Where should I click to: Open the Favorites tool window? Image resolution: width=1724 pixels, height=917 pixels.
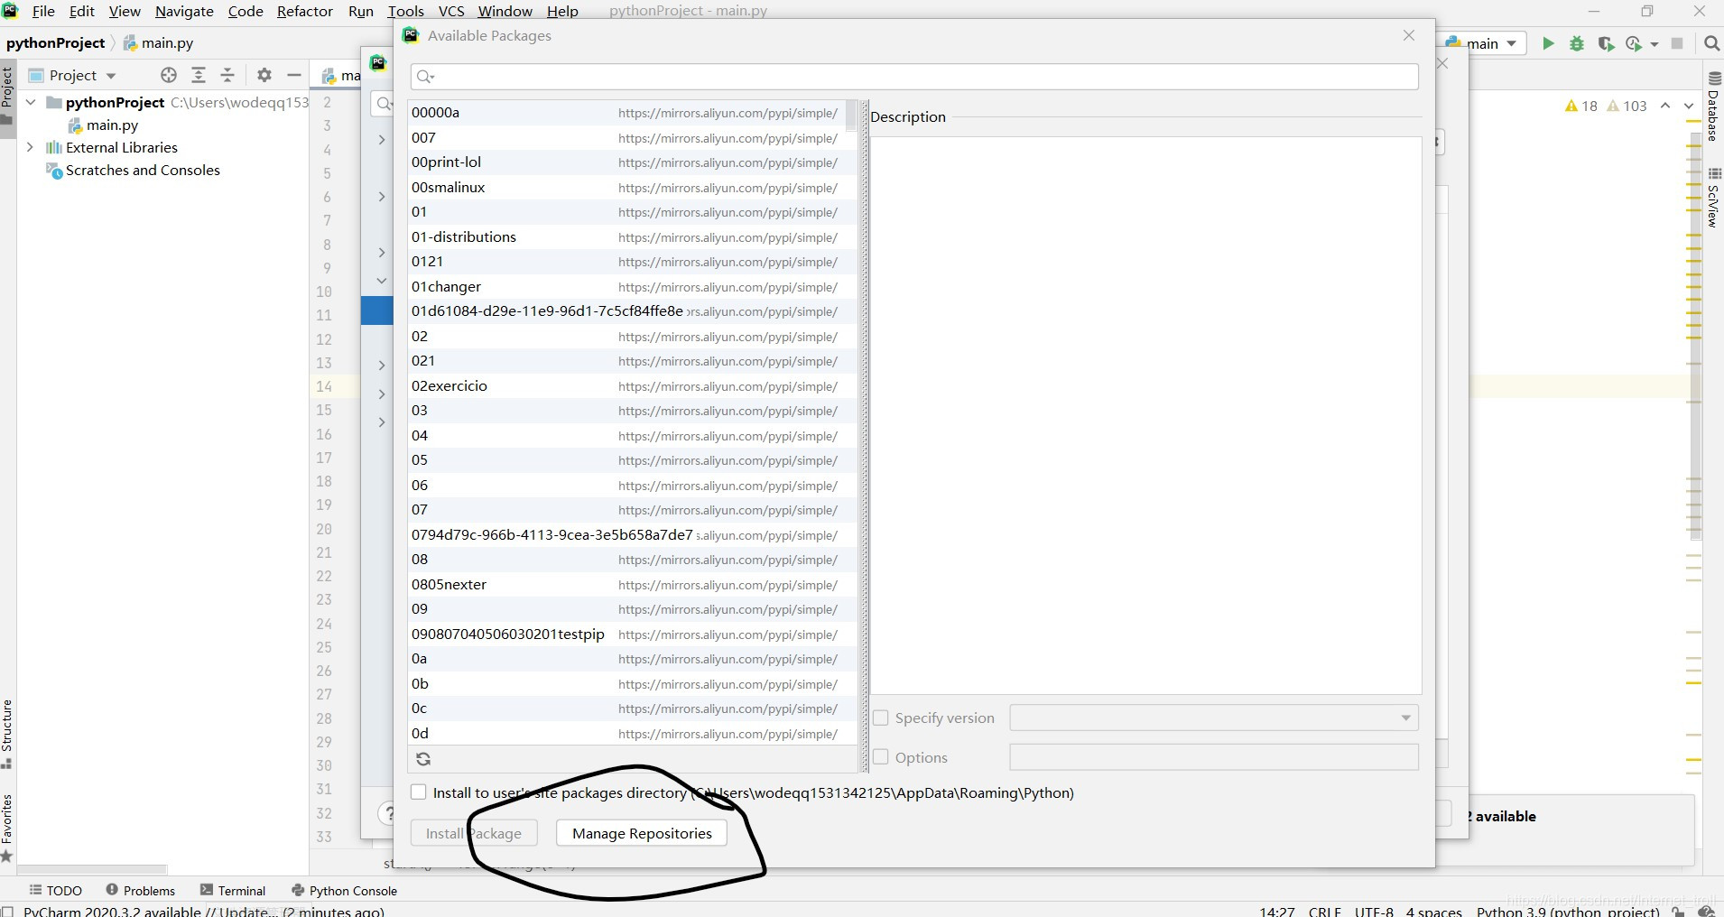(7, 828)
